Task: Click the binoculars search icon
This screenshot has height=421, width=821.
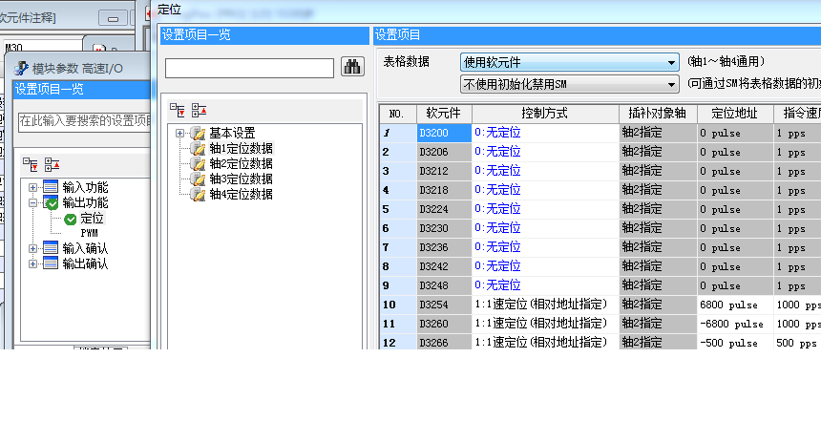Action: coord(353,67)
